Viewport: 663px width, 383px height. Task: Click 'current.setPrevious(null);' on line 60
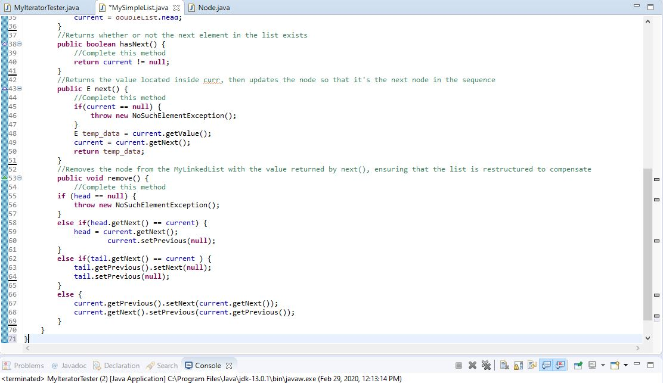click(161, 241)
